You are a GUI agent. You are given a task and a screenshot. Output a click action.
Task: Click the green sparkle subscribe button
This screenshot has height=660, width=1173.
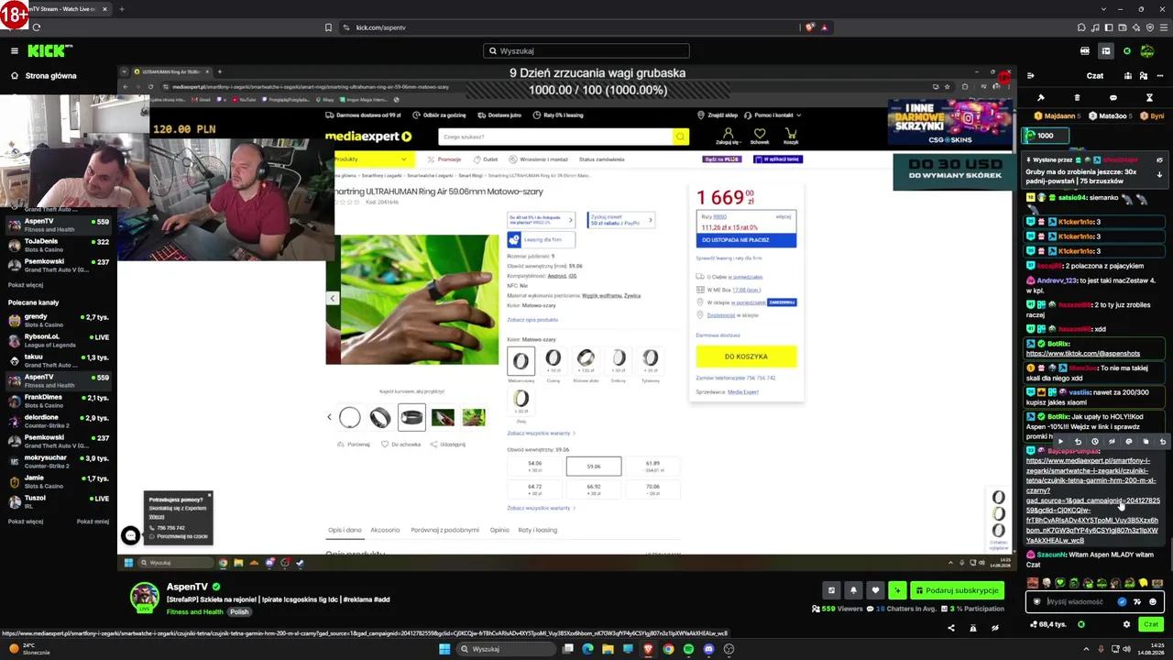[x=897, y=590]
